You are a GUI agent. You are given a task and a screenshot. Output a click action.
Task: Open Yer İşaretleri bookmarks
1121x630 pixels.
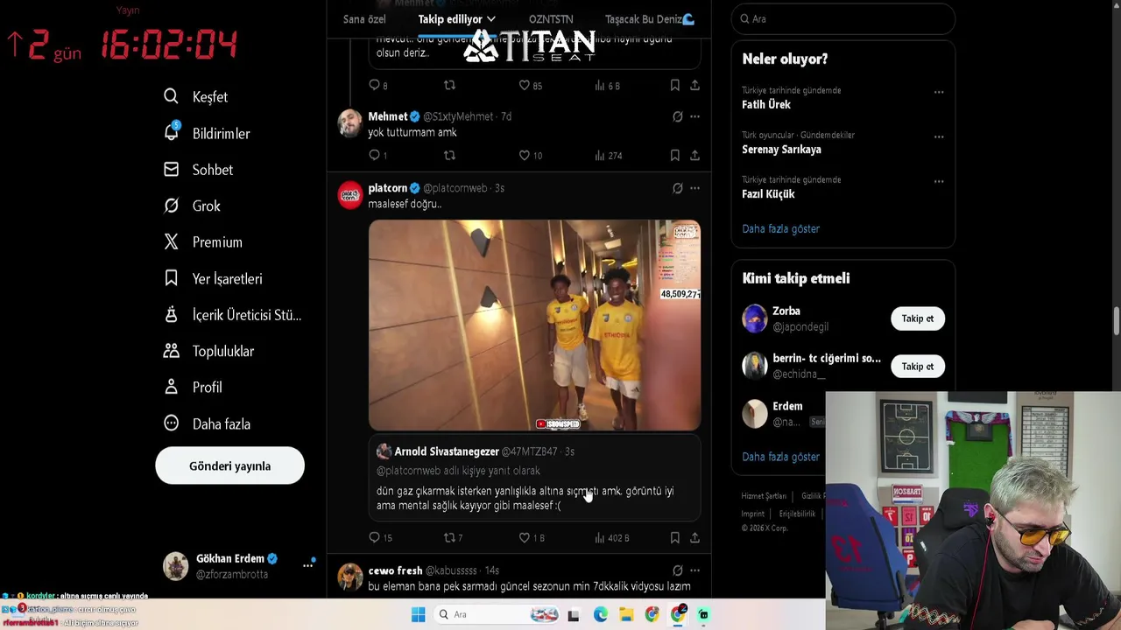[213, 278]
